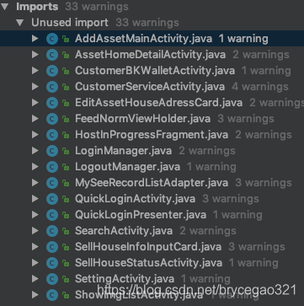Collapse the Imports node
This screenshot has height=306, width=304.
point(5,7)
